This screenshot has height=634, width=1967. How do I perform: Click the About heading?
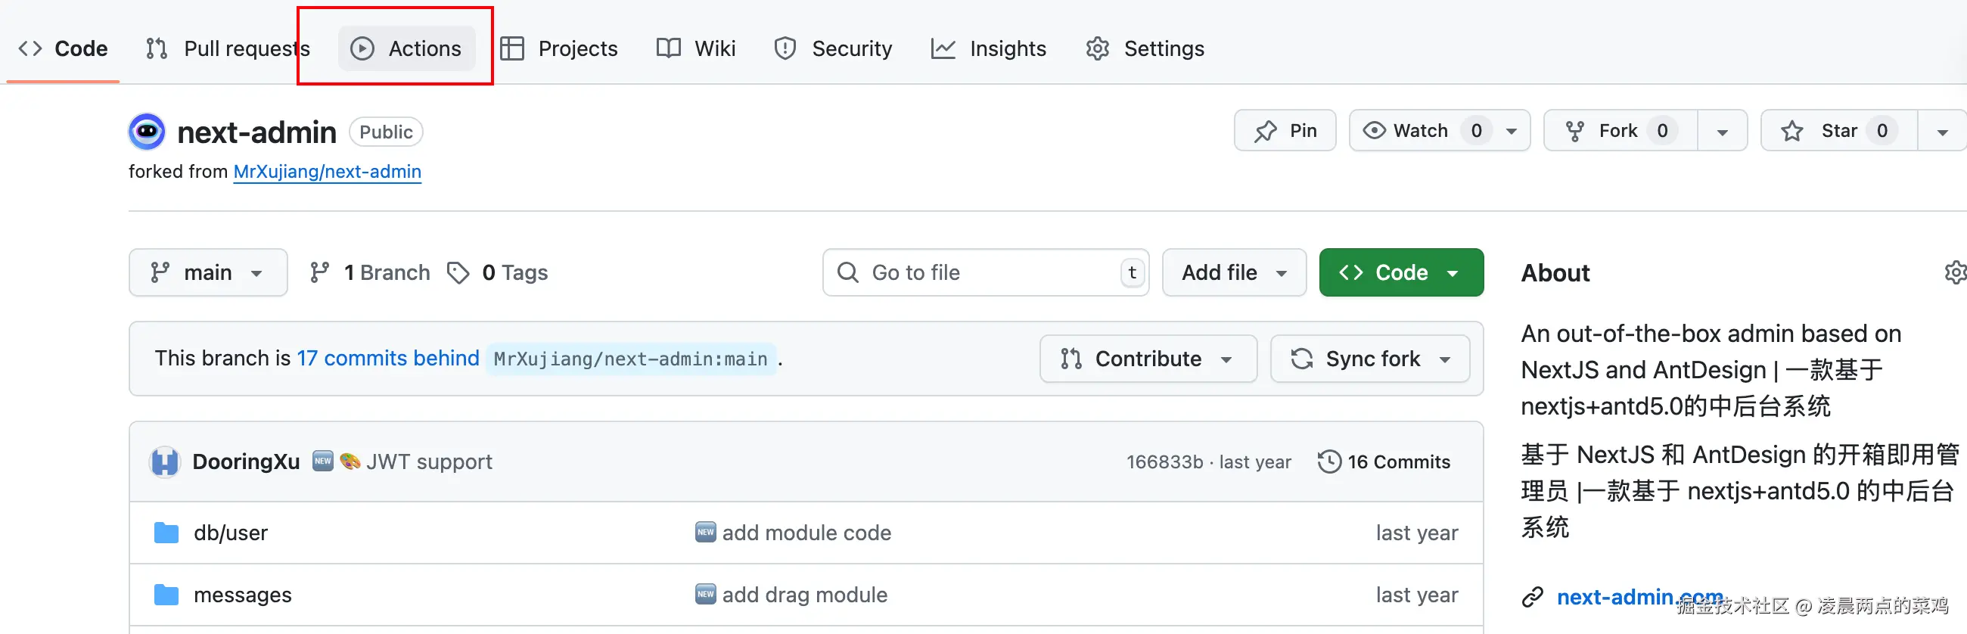tap(1555, 272)
